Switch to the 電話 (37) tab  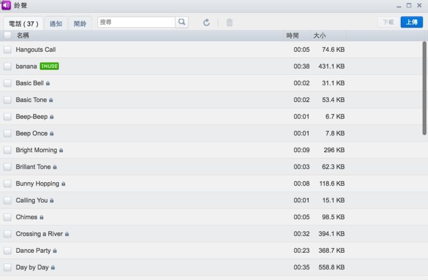[24, 24]
